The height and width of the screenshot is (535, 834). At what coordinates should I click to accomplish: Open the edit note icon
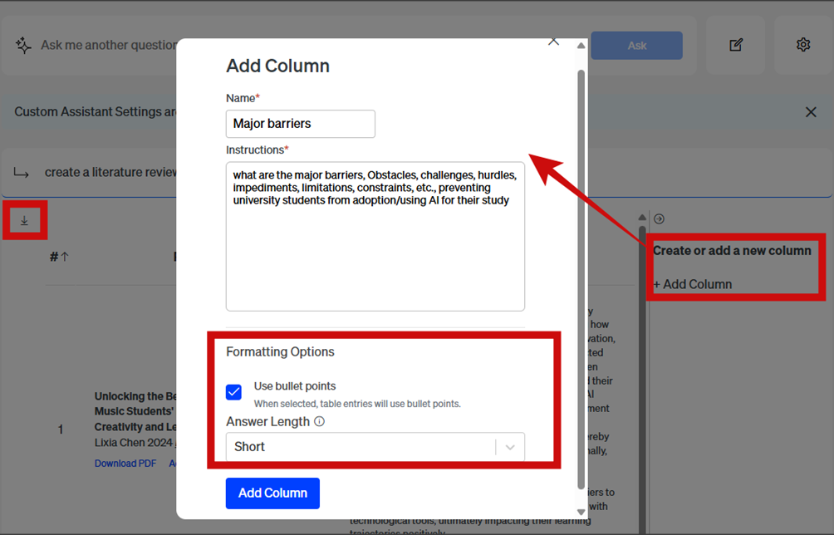pos(736,45)
